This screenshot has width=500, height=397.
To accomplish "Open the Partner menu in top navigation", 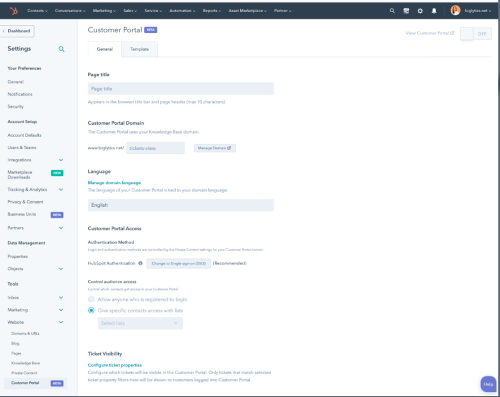I will (283, 11).
